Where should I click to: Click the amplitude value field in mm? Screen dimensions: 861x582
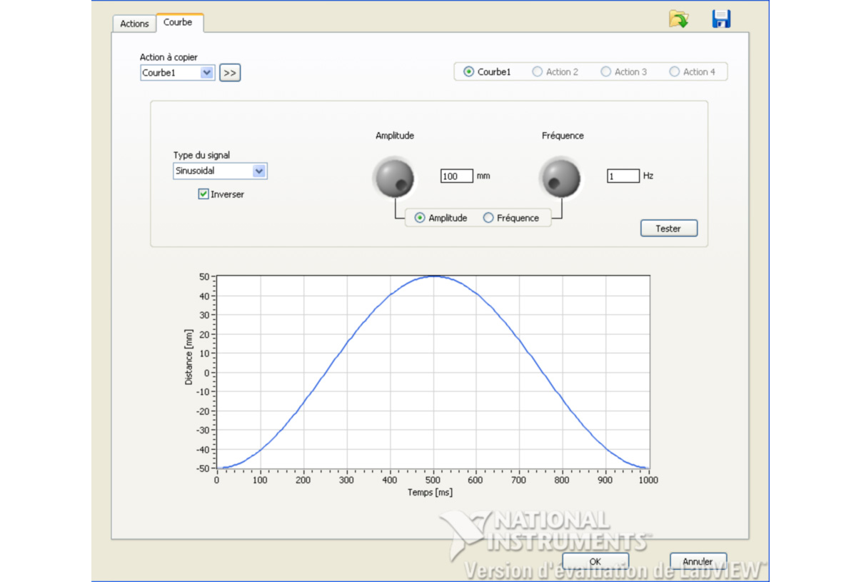[456, 176]
